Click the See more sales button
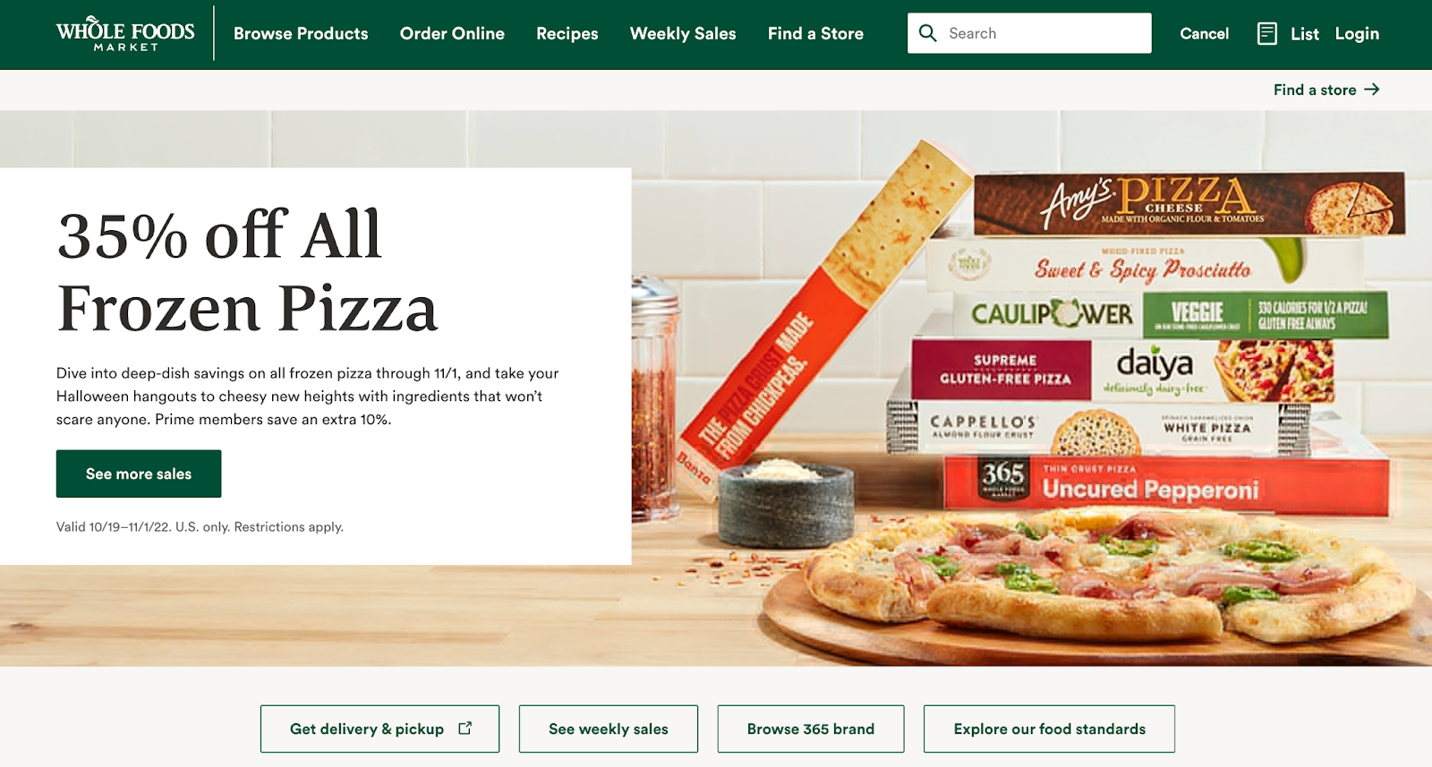Viewport: 1432px width, 767px height. [139, 473]
